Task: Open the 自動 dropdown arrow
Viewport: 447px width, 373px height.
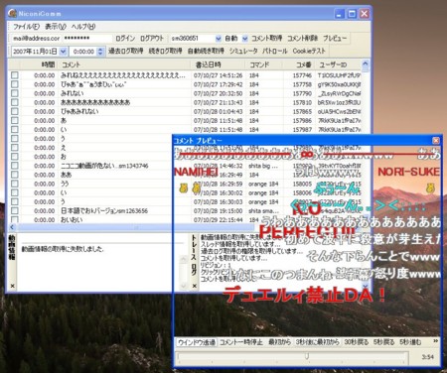Action: click(x=244, y=39)
